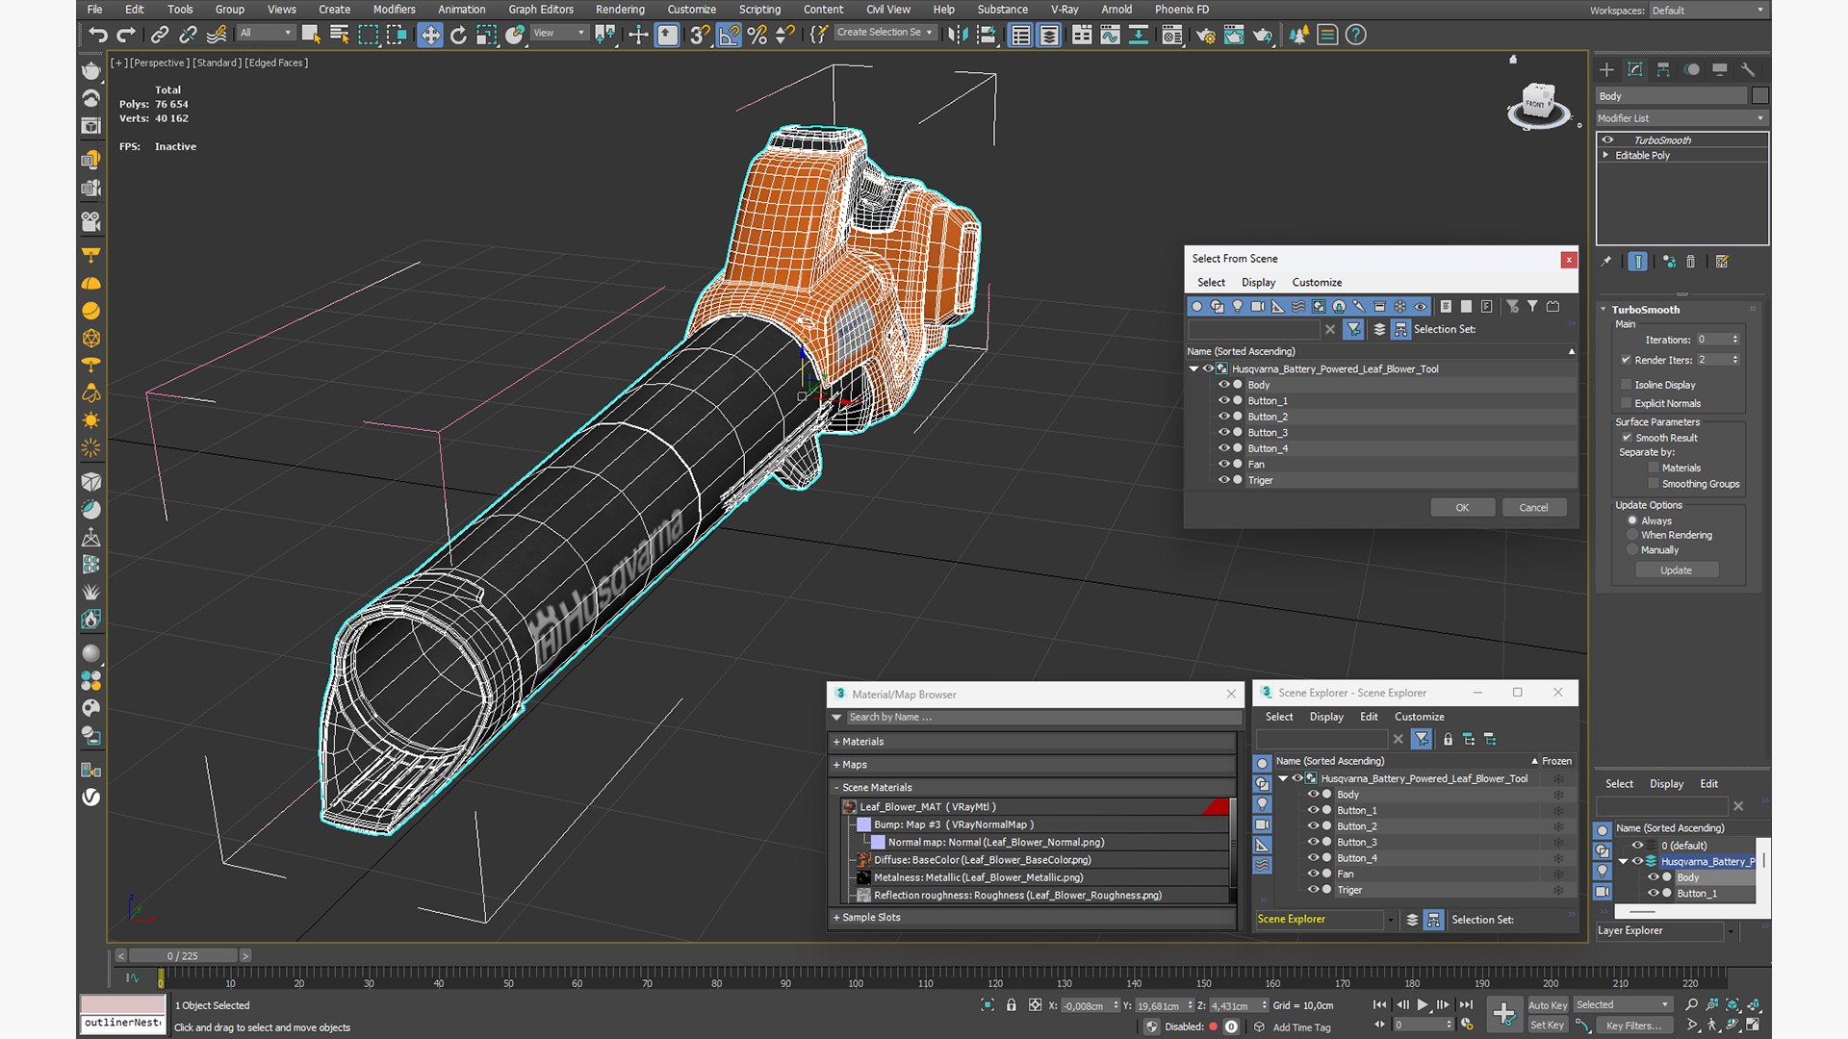Open the View reference coordinate dropdown

558,33
